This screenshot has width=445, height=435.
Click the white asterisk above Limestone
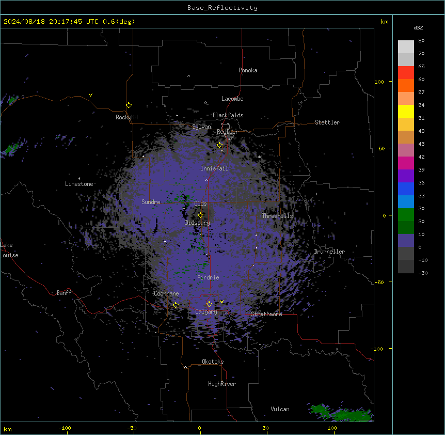pyautogui.click(x=79, y=179)
